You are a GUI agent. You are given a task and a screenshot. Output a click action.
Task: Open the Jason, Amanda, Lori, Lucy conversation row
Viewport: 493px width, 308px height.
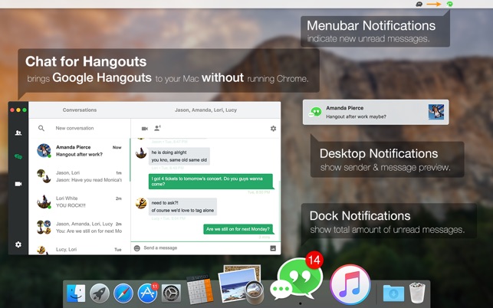(79, 228)
